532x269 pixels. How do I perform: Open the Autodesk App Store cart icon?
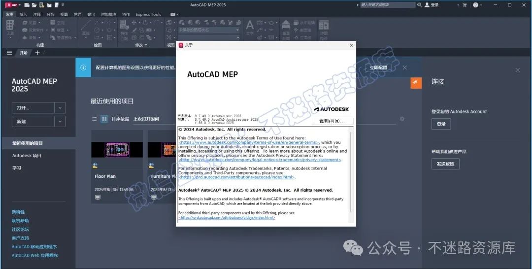(x=465, y=5)
